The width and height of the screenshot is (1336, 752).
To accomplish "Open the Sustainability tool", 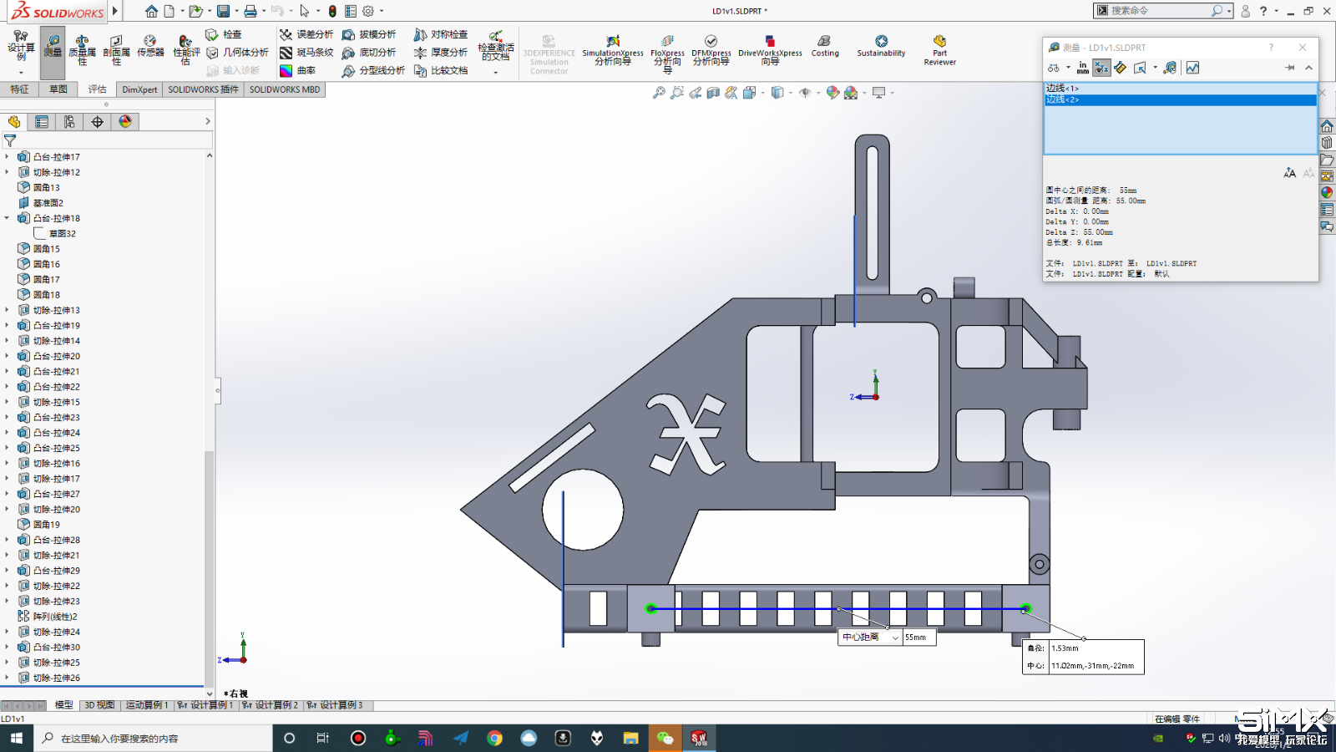I will 881,47.
